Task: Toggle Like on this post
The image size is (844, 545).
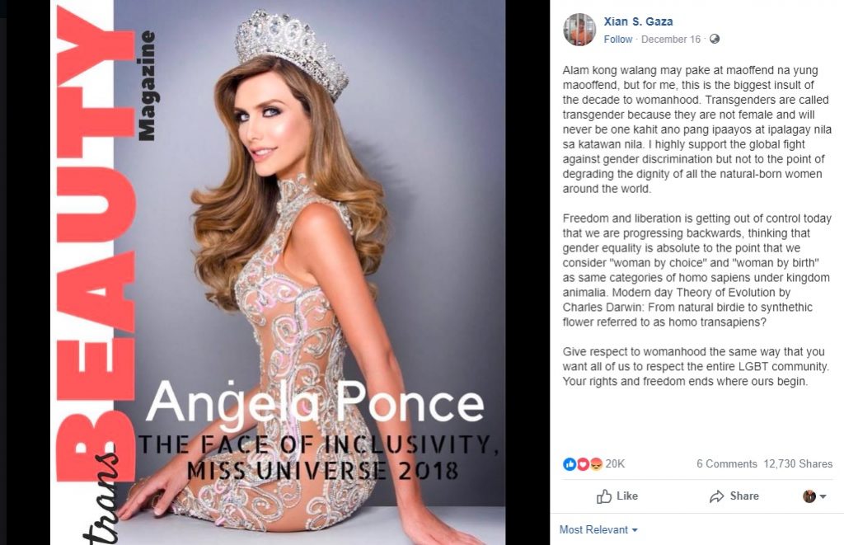Action: click(x=617, y=496)
